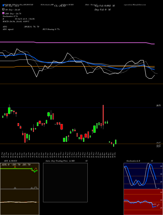Image resolution: width=163 pixels, height=215 pixels.
Task: Click the 'ADX & MACD' panel title
Action: (x=10, y=161)
